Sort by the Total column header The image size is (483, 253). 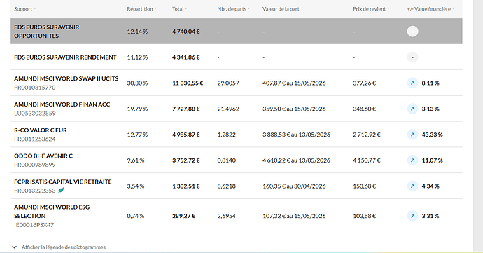coord(180,9)
